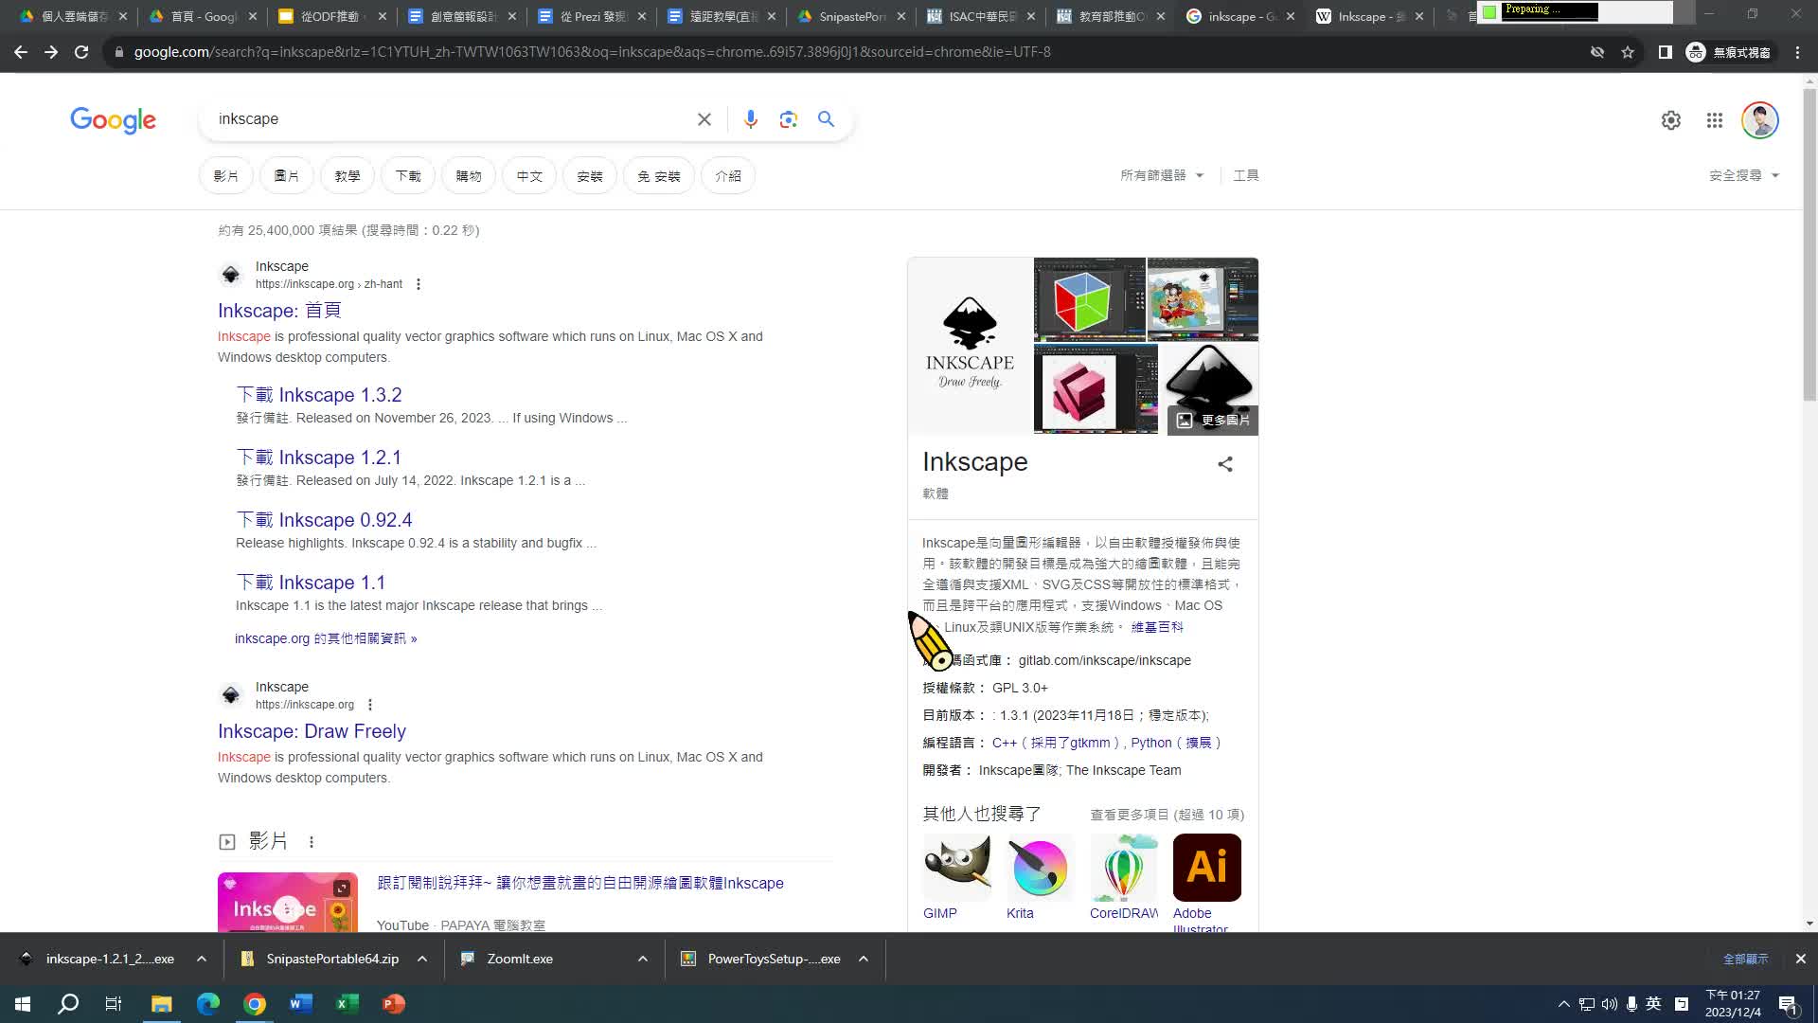Click the GIMP related search icon
This screenshot has width=1818, height=1023.
(957, 868)
